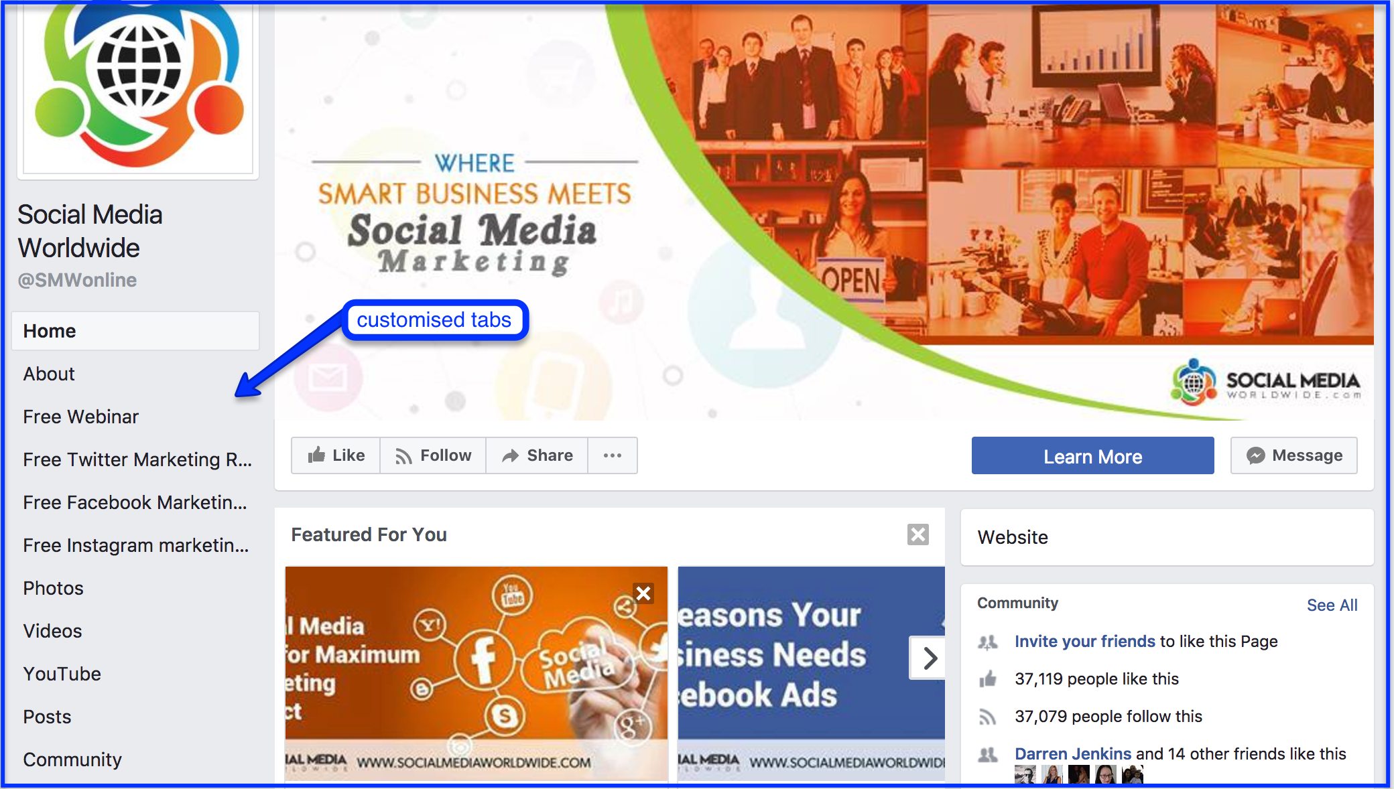Screen dimensions: 1394x789
Task: Follow the page via RSS-style Follow button
Action: click(x=433, y=455)
